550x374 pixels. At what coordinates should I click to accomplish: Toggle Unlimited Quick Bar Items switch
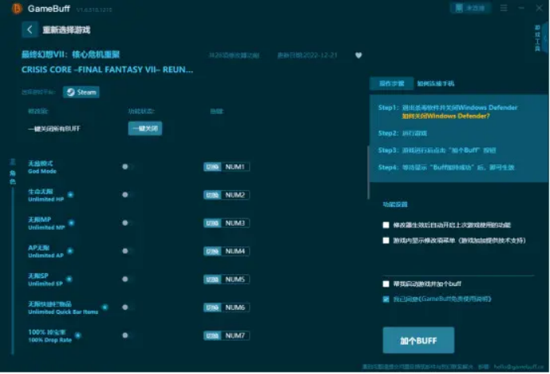coord(127,307)
